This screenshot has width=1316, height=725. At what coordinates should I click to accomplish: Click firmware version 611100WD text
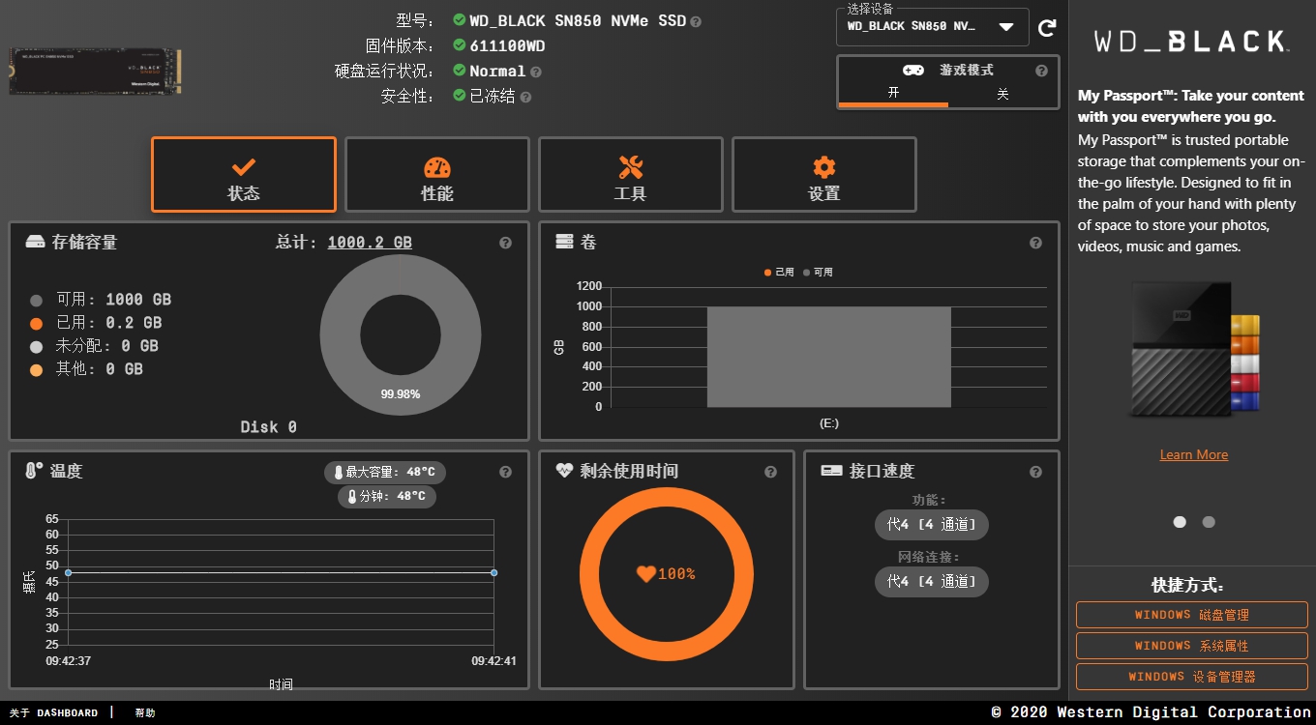[x=507, y=46]
